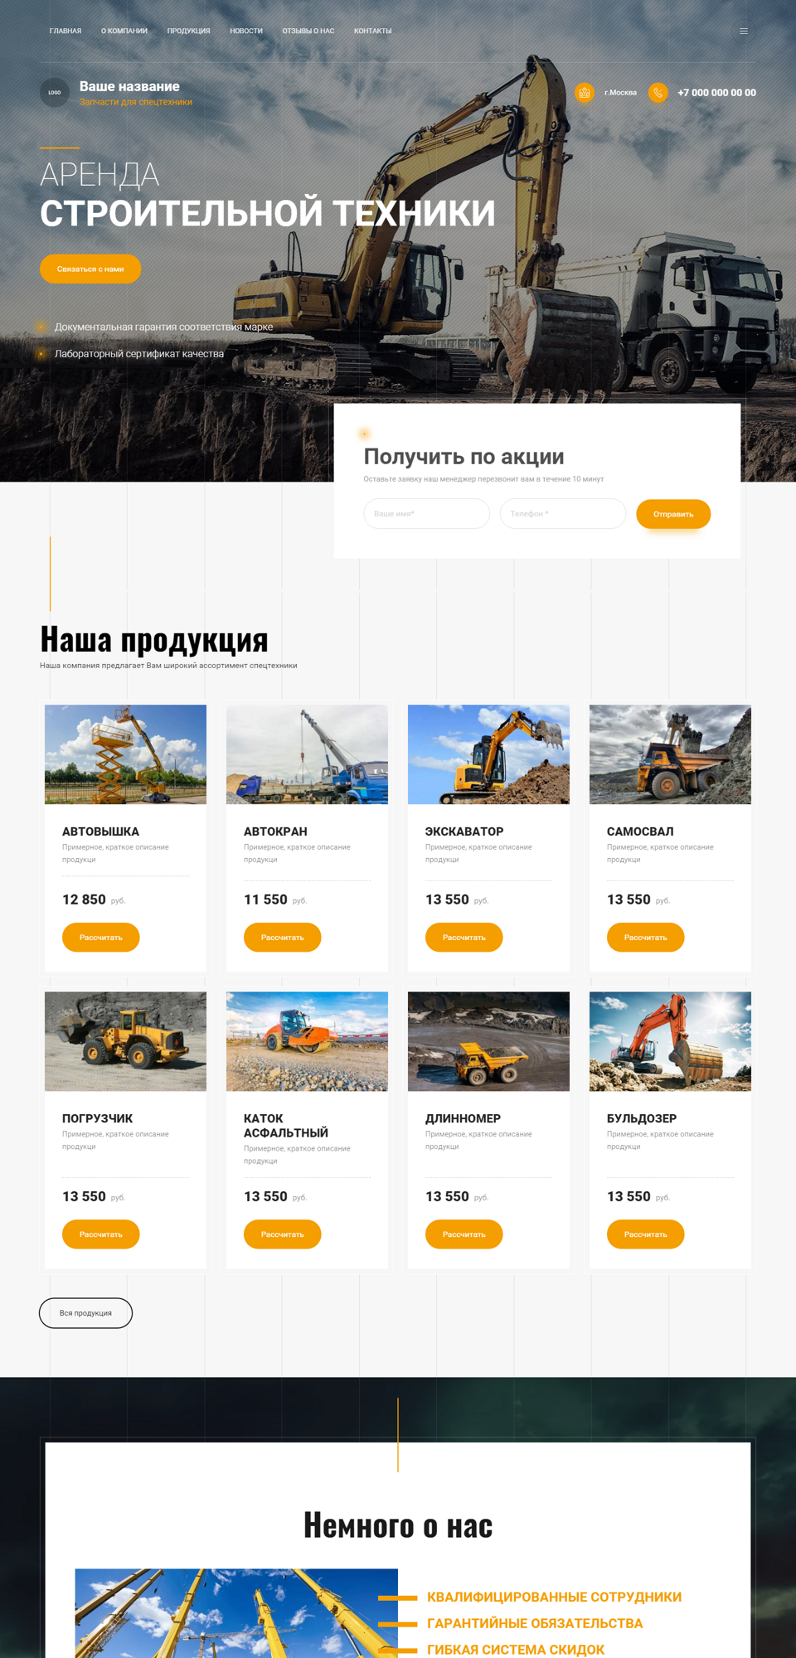Click the round LOGO icon
This screenshot has width=796, height=1658.
pos(55,92)
